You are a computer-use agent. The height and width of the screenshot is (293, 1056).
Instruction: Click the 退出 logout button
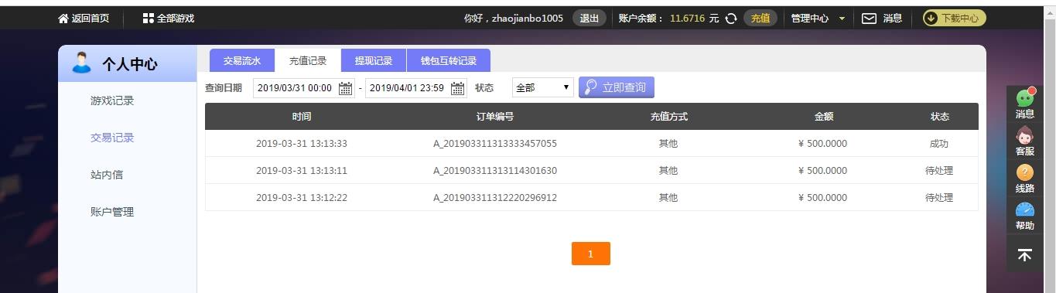590,18
